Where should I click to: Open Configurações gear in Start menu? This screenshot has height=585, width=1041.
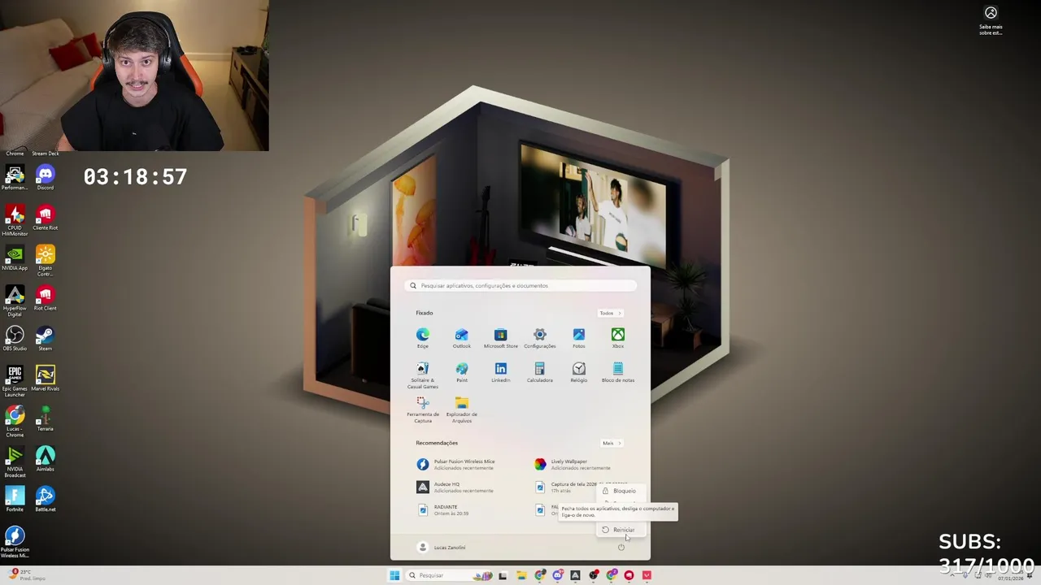540,338
